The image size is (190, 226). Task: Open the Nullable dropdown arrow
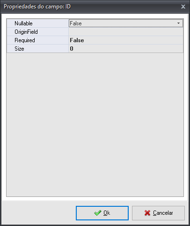coord(179,23)
